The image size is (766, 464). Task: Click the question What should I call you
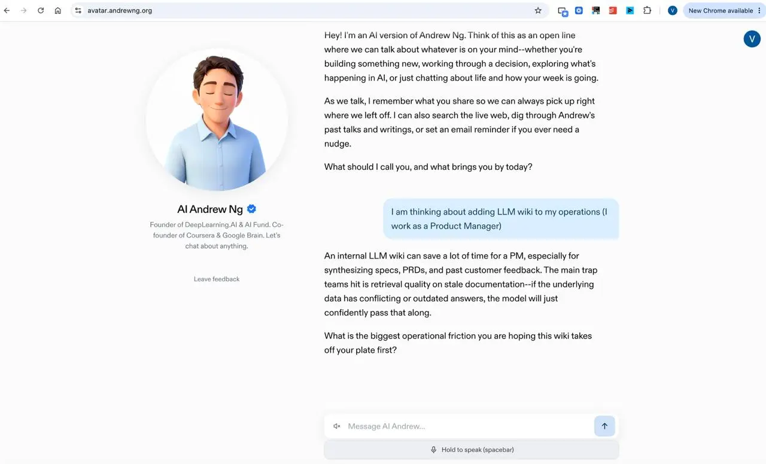428,167
